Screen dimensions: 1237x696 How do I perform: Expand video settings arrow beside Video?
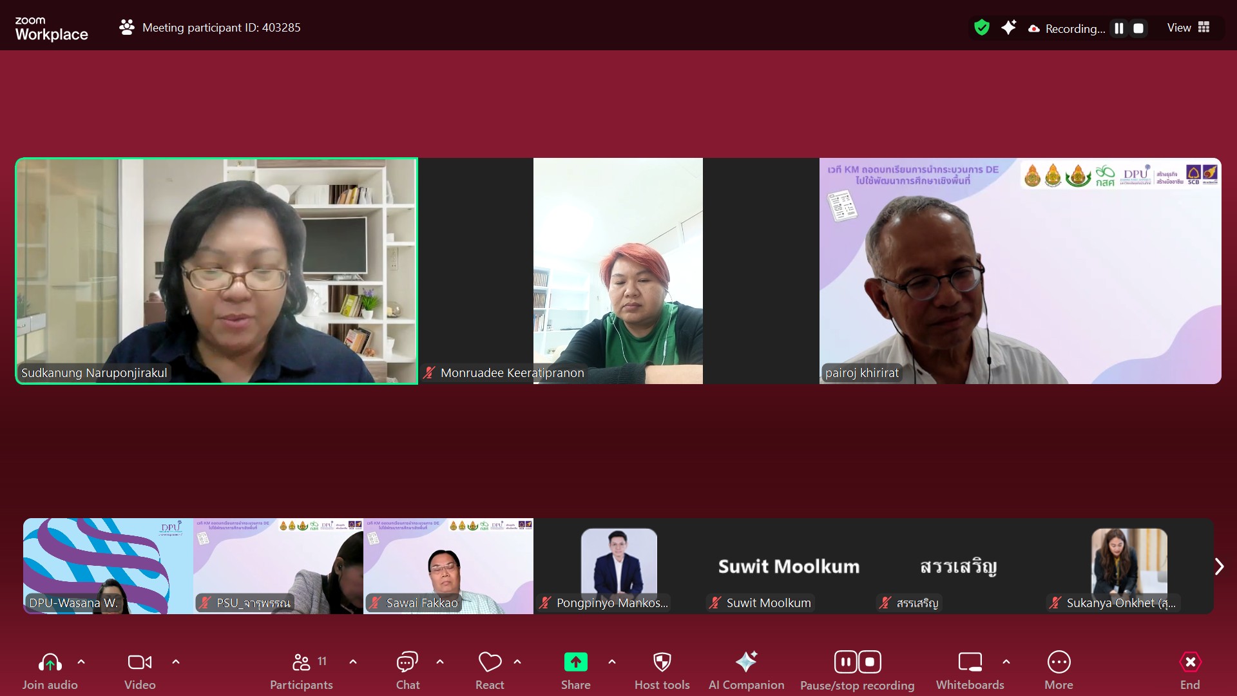pyautogui.click(x=176, y=662)
